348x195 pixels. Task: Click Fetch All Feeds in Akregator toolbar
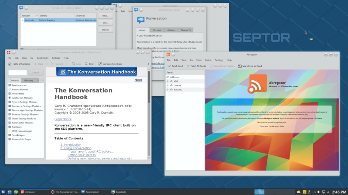(188, 66)
